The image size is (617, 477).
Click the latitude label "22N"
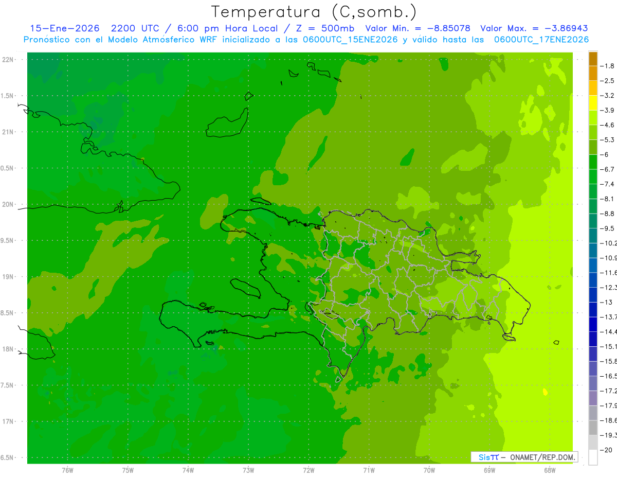click(x=8, y=60)
